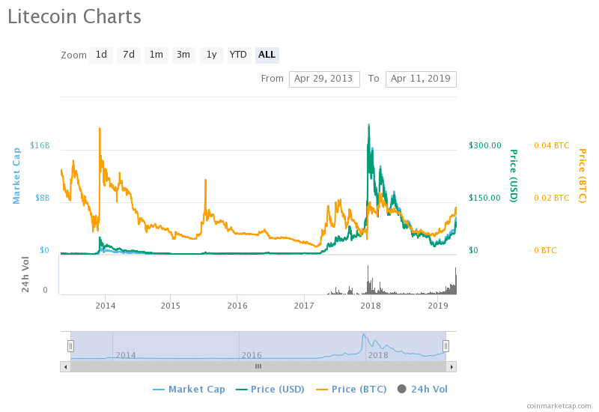599x412 pixels.
Task: Click the 2015 label on x-axis
Action: click(171, 306)
